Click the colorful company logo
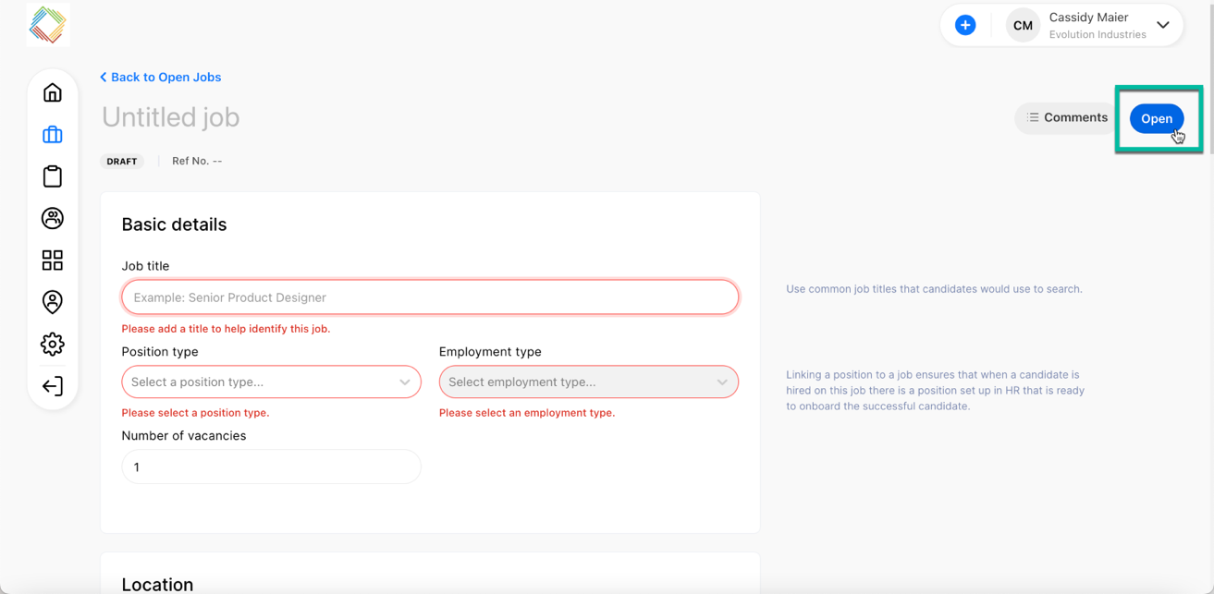 click(48, 25)
